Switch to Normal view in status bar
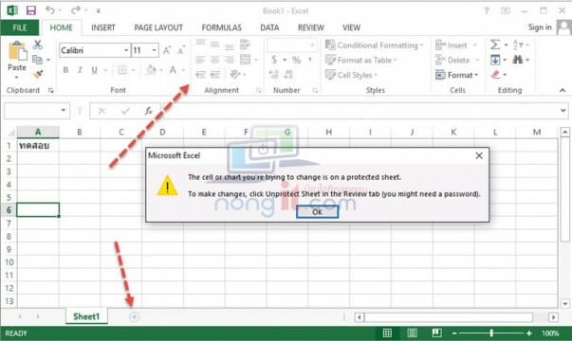The image size is (572, 341). pos(387,333)
